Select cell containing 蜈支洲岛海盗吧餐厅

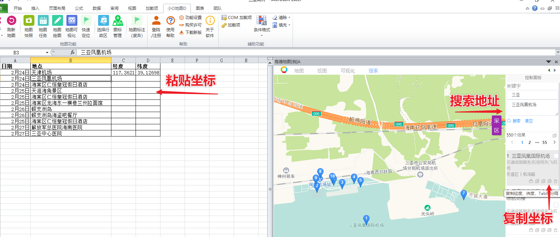(71, 115)
